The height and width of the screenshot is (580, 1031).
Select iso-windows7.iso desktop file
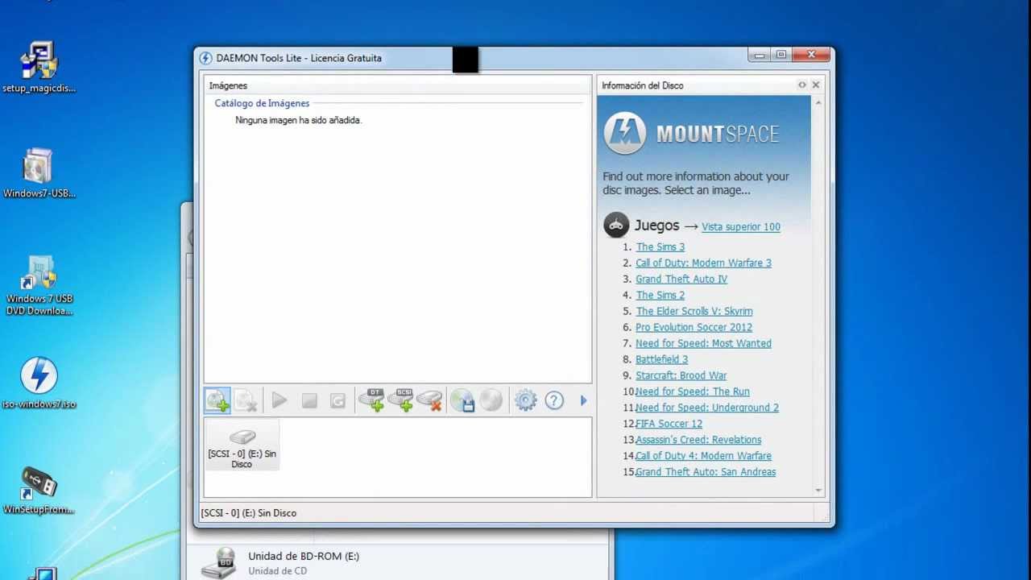click(x=39, y=383)
